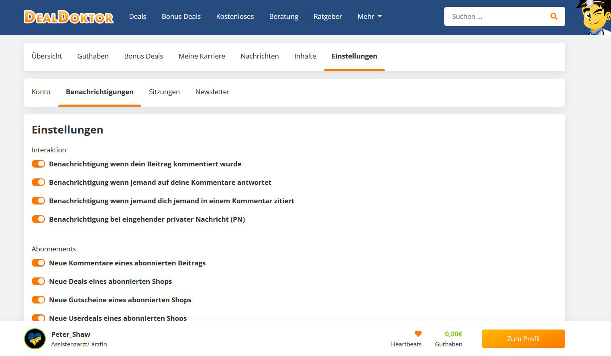Toggle Neue Deals eines abonnierten Shops

38,281
